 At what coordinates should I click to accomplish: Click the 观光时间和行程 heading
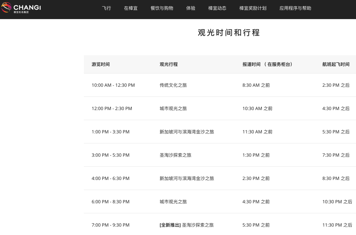(x=229, y=33)
